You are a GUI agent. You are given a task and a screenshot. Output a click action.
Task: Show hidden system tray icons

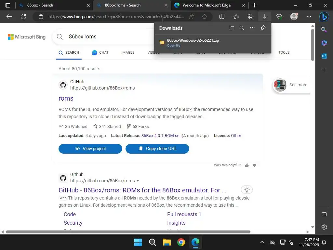click(x=262, y=242)
